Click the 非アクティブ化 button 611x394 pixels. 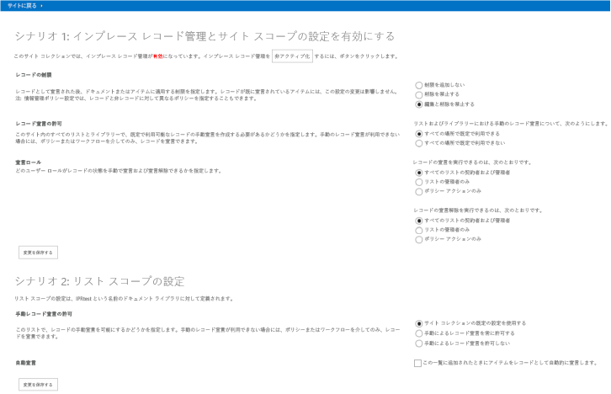click(292, 56)
